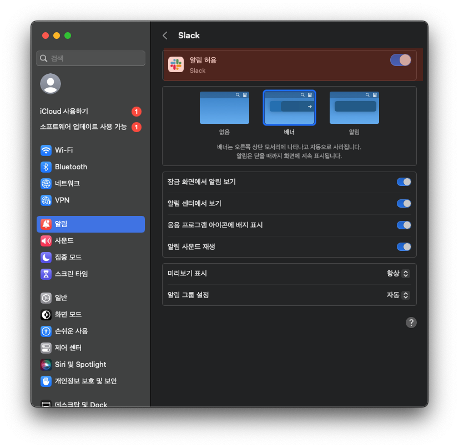
Task: Click the 알림 bell icon in sidebar
Action: 46,224
